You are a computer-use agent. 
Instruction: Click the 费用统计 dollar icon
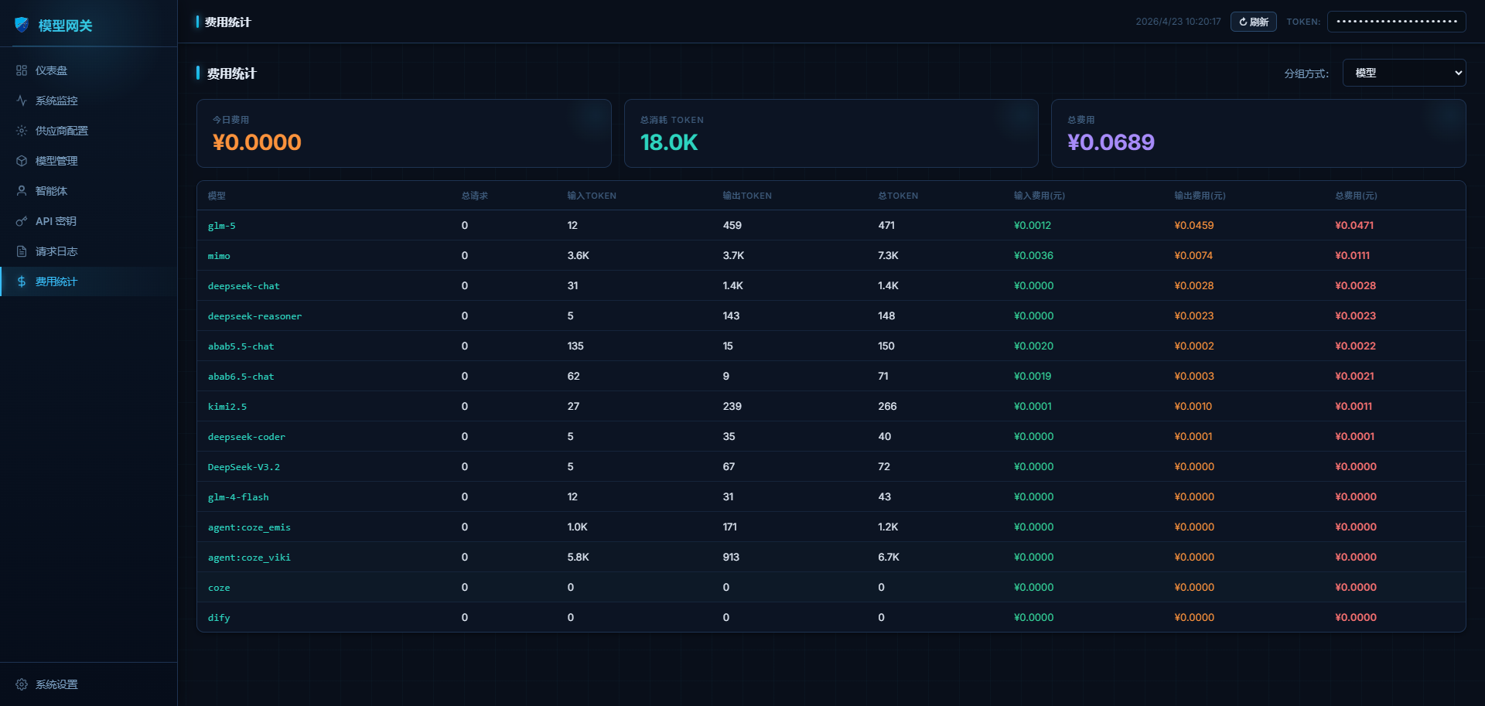pos(22,281)
